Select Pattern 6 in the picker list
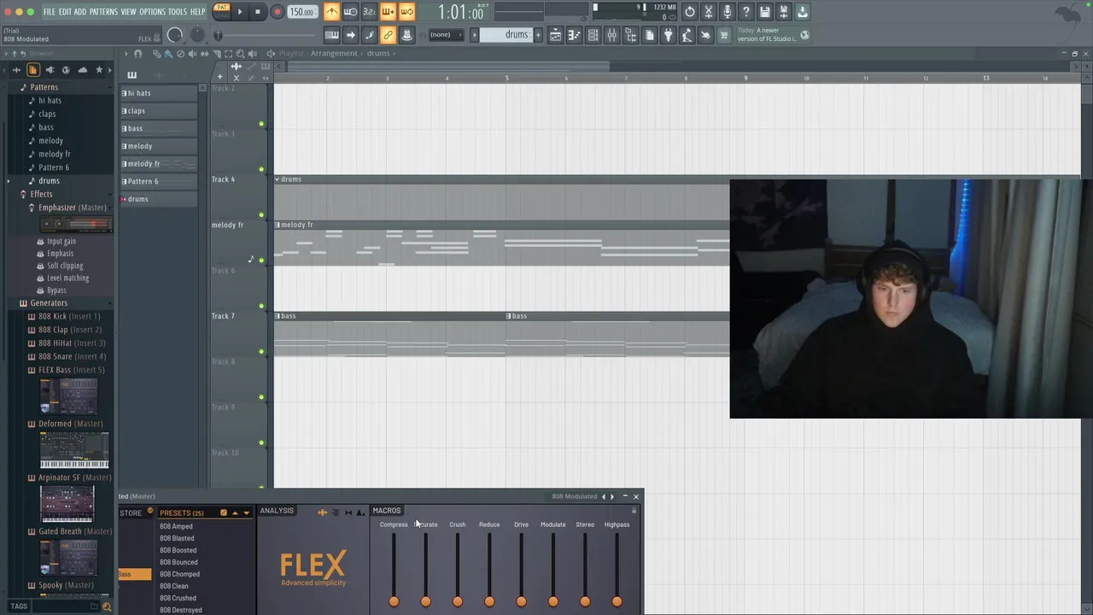Viewport: 1093px width, 615px height. 159,181
